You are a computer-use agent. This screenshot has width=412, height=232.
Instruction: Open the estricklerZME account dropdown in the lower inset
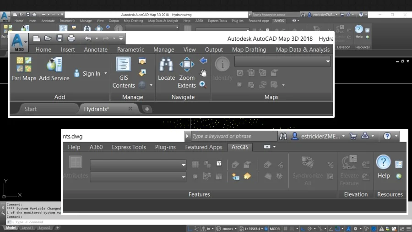[343, 136]
